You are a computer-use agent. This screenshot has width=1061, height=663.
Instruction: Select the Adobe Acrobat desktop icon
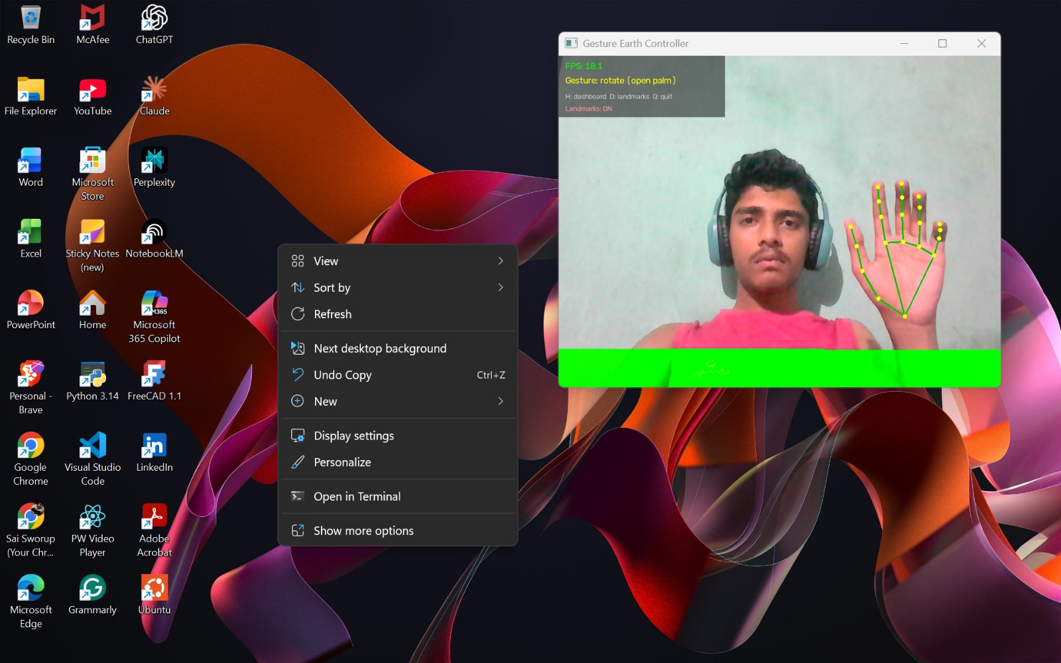155,531
